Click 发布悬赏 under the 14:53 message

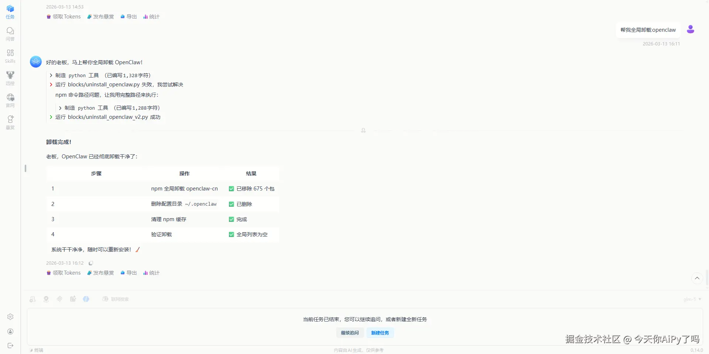(x=100, y=17)
